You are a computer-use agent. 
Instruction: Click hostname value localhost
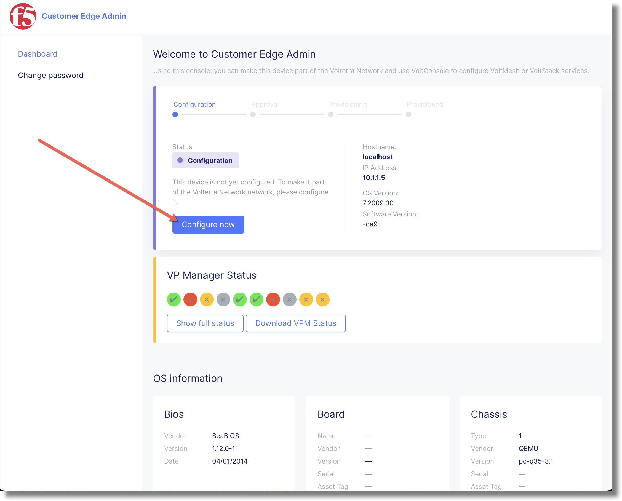378,157
